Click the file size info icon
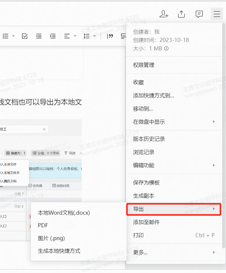Viewport: 226px width, 273px height. [167, 48]
